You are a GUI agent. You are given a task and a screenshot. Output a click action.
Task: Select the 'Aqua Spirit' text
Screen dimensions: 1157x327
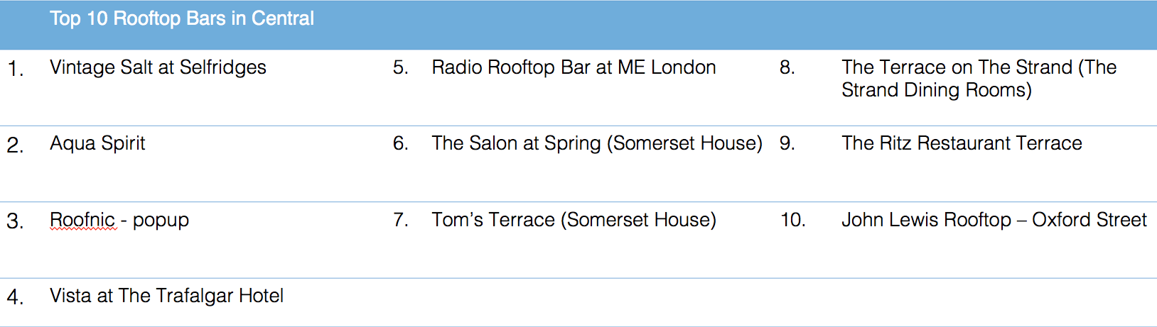[97, 143]
